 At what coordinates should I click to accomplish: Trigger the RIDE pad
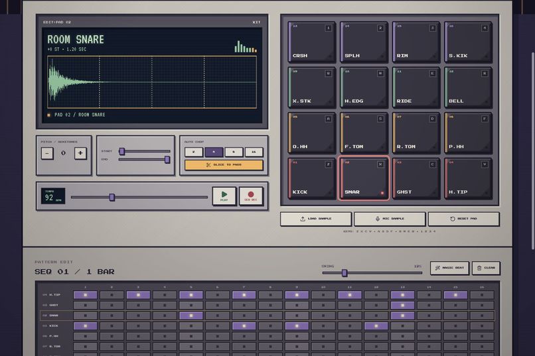416,88
